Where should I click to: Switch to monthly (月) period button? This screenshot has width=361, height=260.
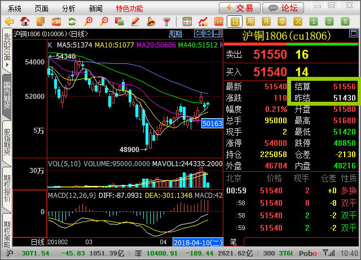pyautogui.click(x=267, y=21)
